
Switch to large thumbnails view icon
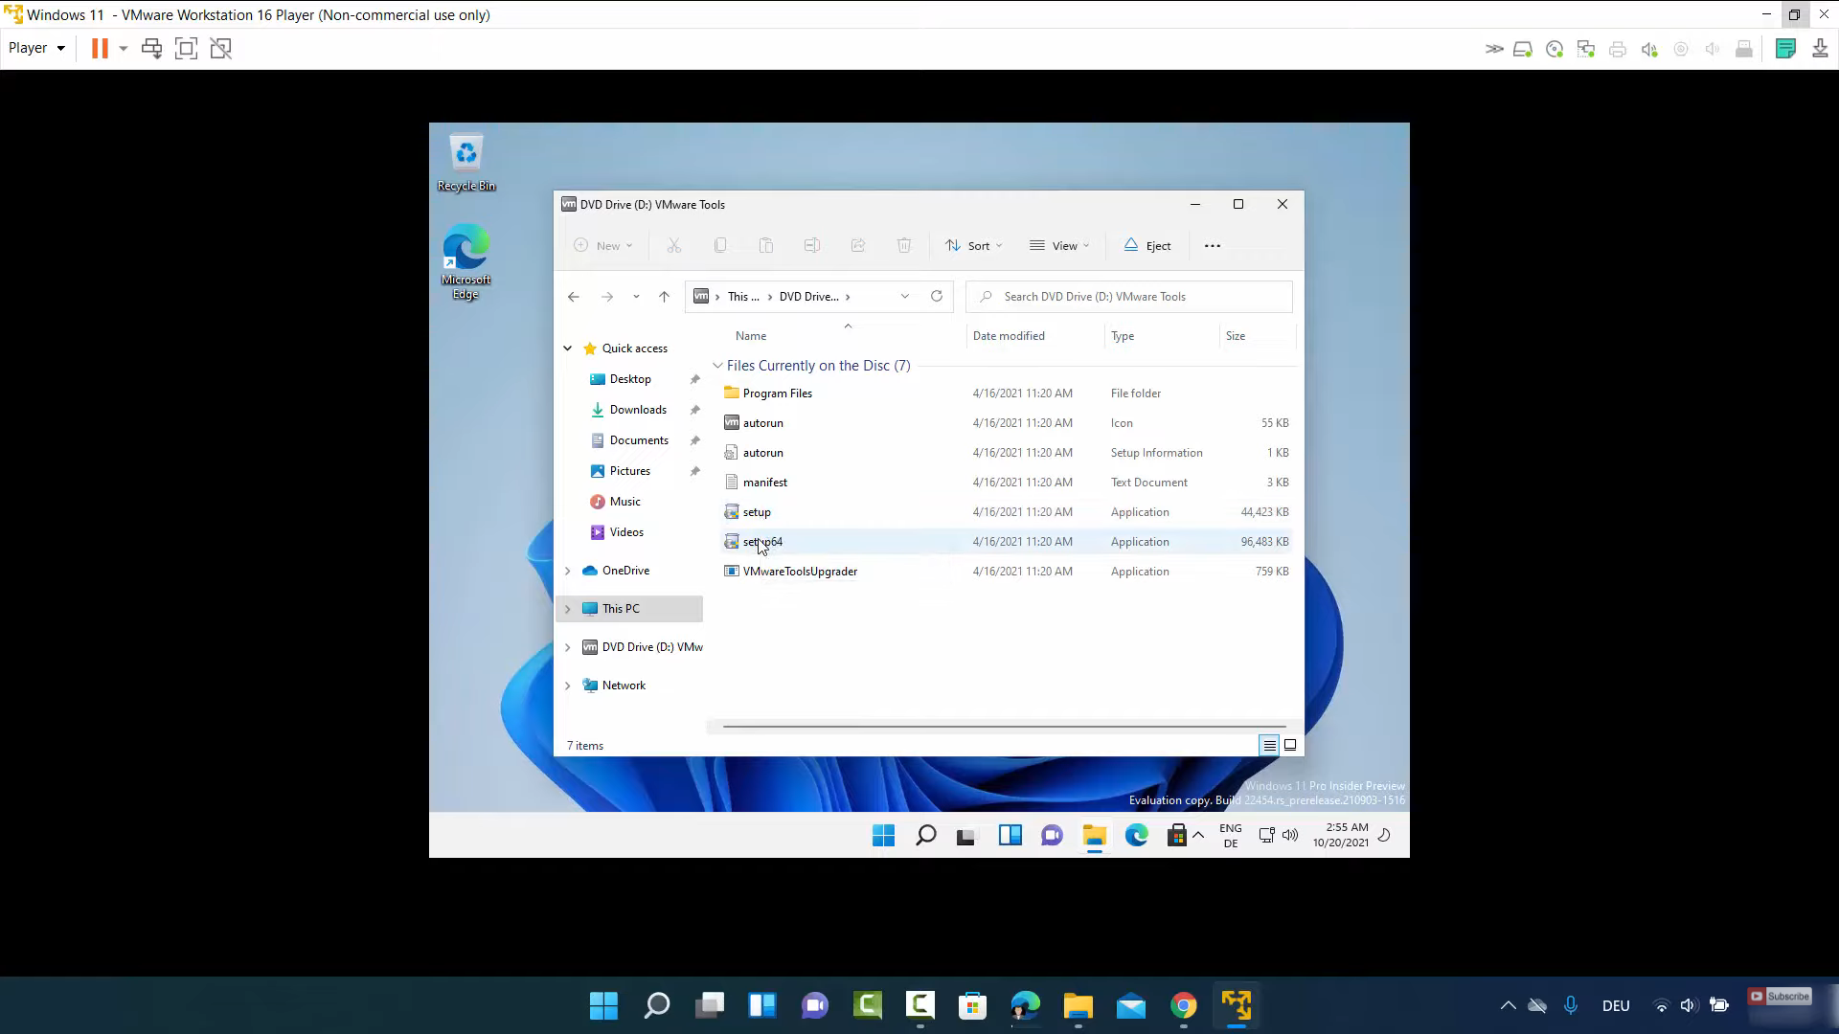click(x=1290, y=745)
